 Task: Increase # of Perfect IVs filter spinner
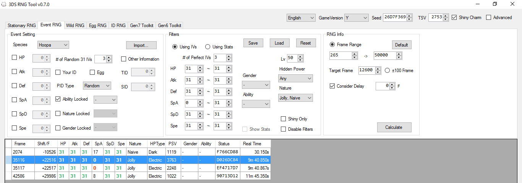[x=229, y=56]
